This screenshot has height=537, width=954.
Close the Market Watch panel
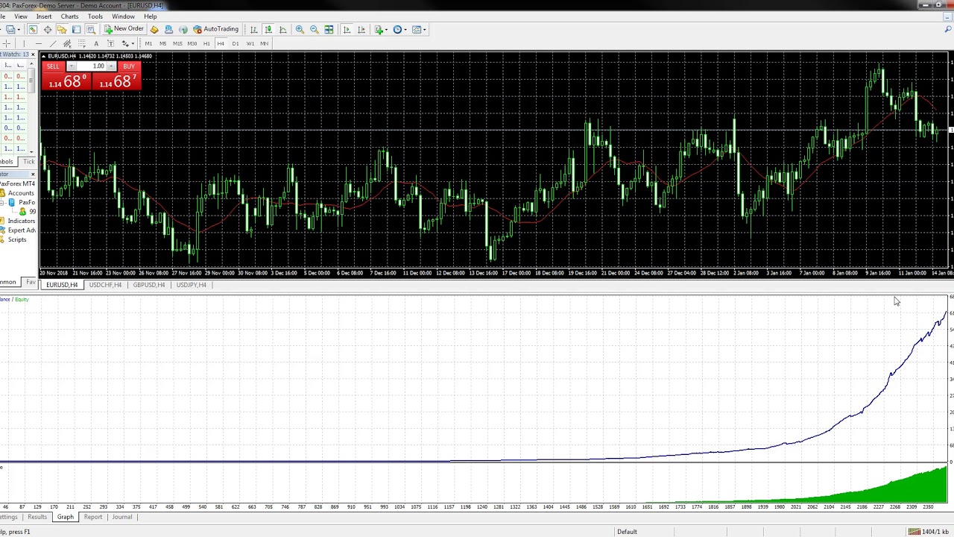point(33,54)
